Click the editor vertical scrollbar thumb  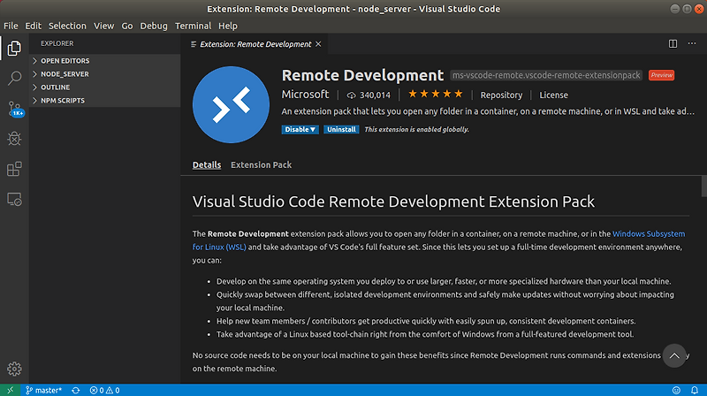point(703,187)
